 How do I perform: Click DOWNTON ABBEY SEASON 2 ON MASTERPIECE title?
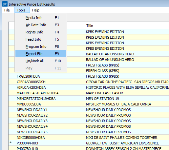click(124, 148)
